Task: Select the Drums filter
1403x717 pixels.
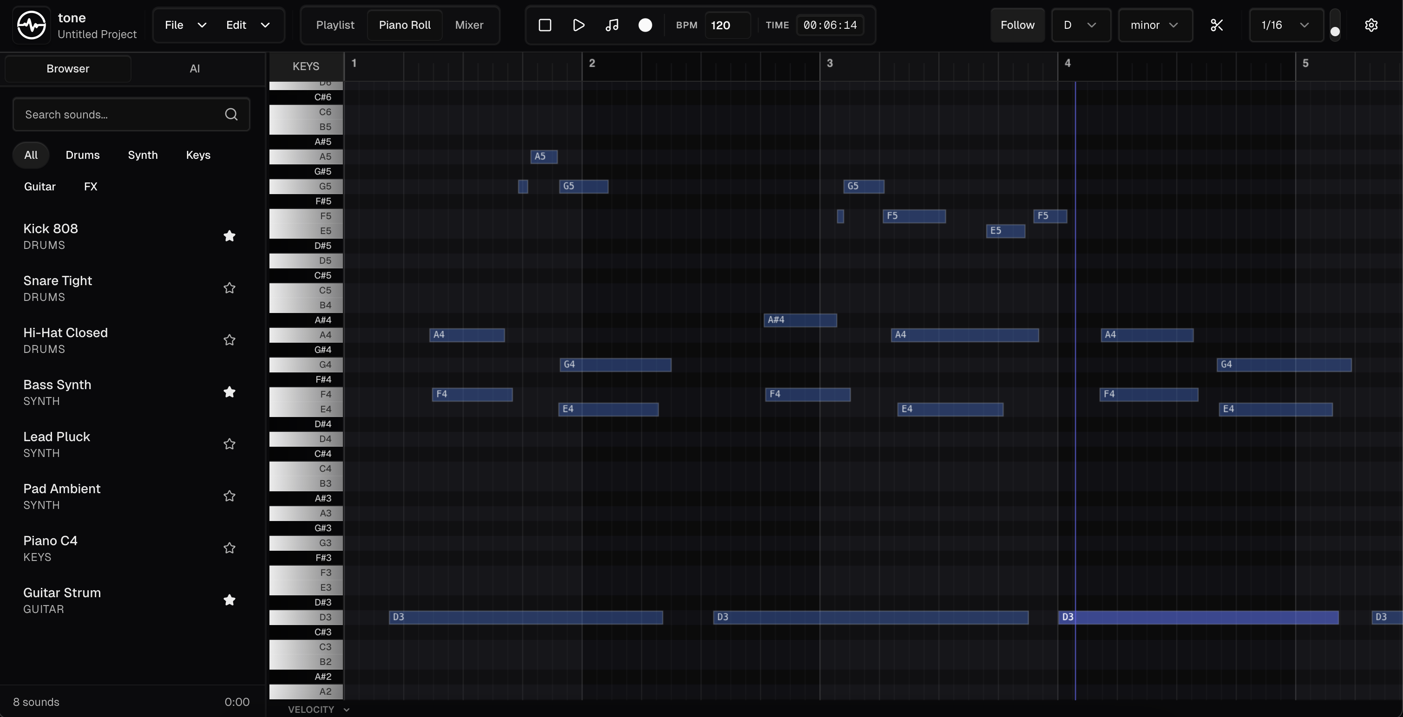Action: pyautogui.click(x=82, y=155)
